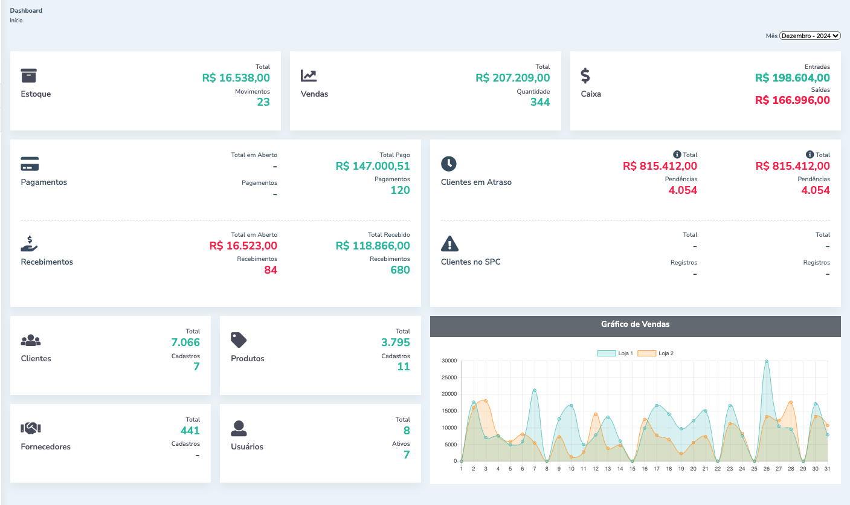Click the Caixa dollar sign icon
This screenshot has width=850, height=505.
click(x=585, y=76)
